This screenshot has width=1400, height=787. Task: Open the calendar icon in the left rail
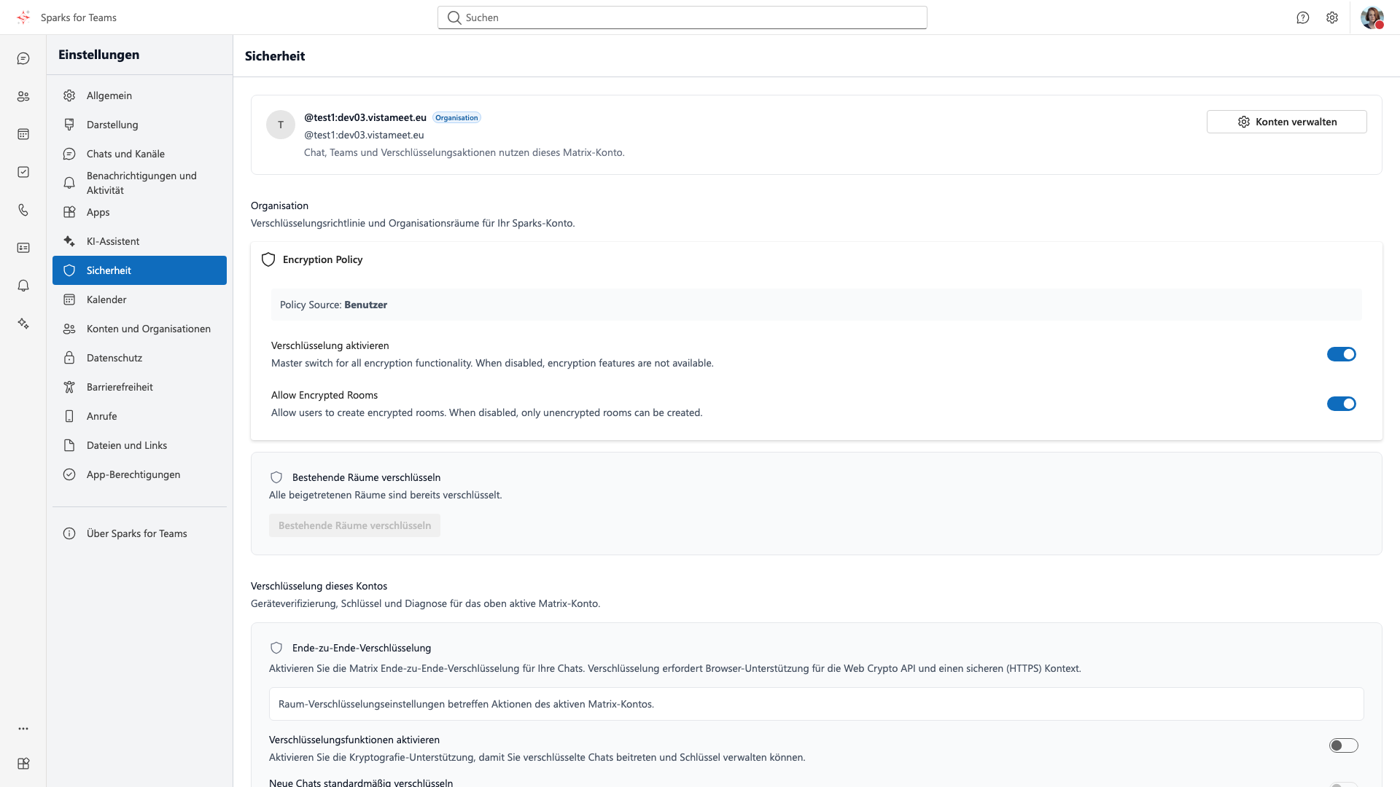click(23, 134)
